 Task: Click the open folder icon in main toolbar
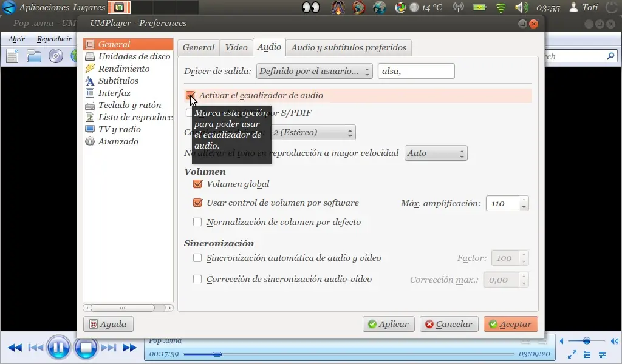click(x=34, y=56)
